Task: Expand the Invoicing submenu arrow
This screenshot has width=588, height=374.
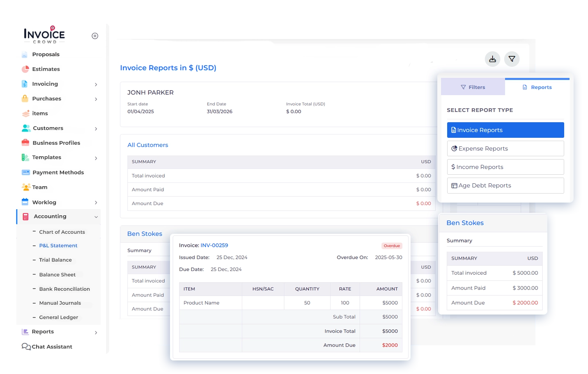Action: tap(96, 84)
